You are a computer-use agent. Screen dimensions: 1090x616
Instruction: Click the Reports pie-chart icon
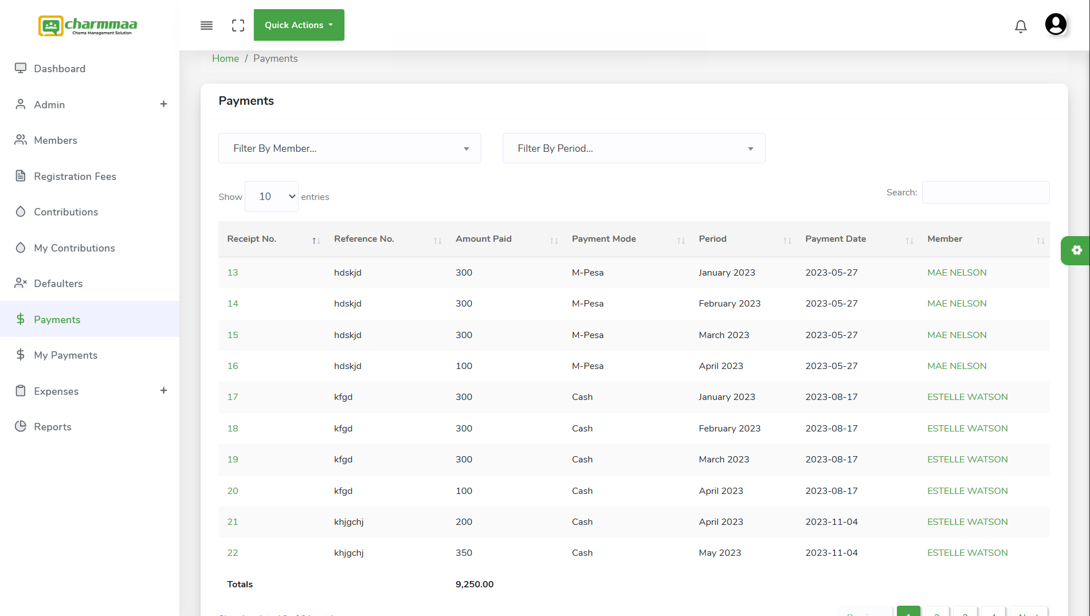[x=21, y=426]
